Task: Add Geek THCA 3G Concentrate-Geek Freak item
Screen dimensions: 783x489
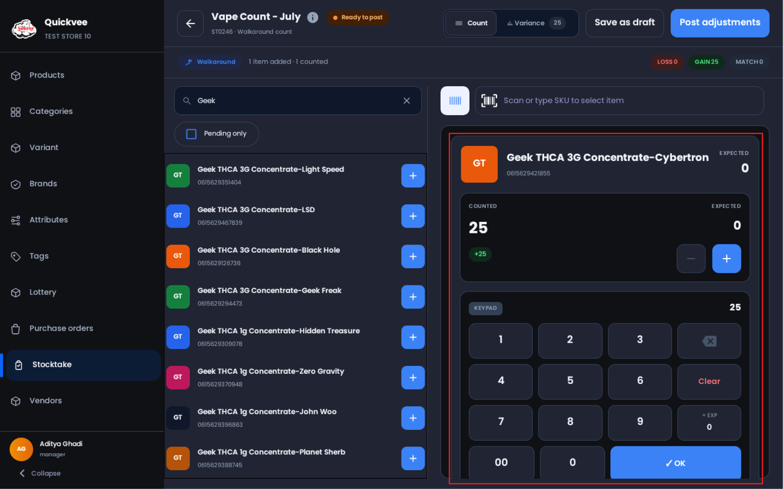Action: 413,297
